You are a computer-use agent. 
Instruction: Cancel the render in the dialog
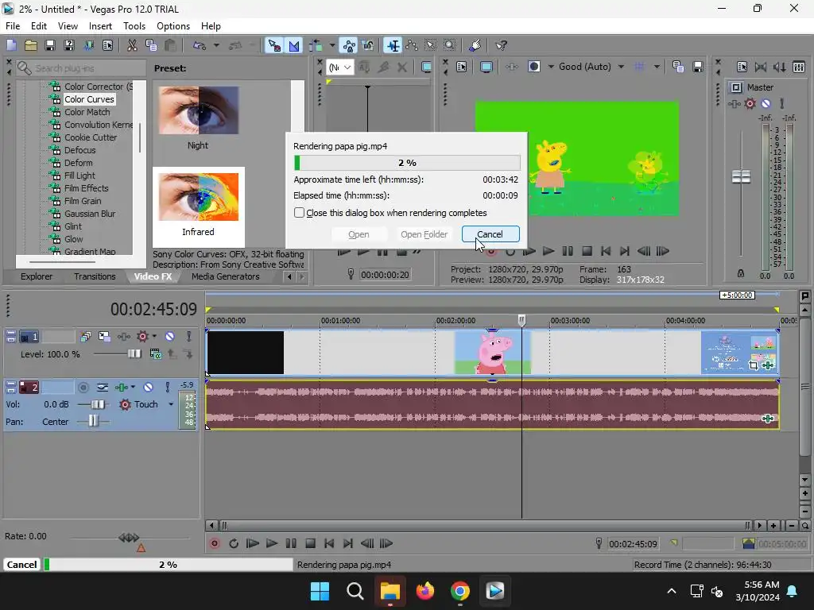(490, 234)
